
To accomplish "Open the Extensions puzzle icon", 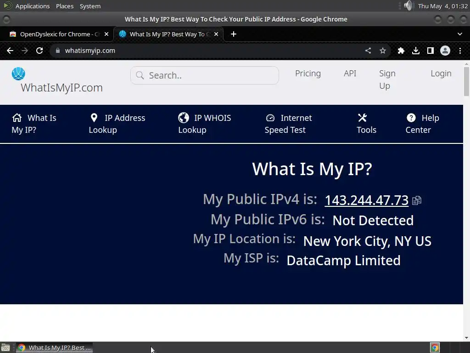I will click(x=401, y=51).
